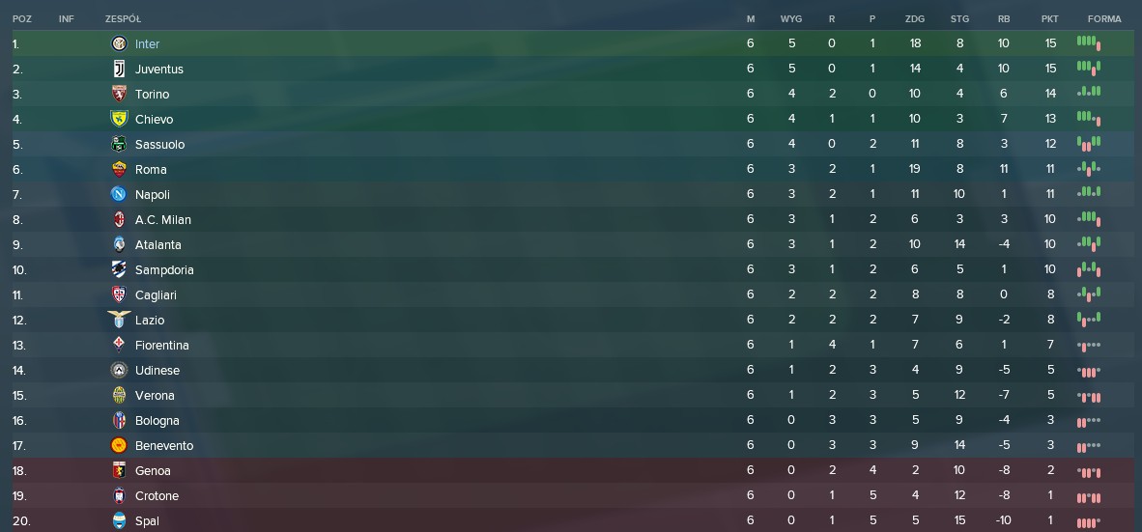
Task: Click the Napoli club badge
Action: [119, 194]
